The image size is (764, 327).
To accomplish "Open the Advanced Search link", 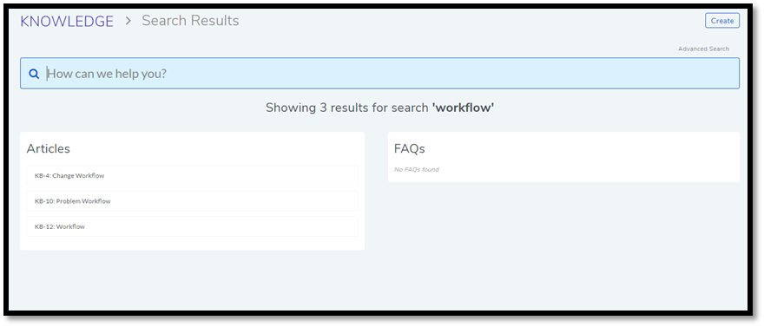I will click(x=703, y=49).
